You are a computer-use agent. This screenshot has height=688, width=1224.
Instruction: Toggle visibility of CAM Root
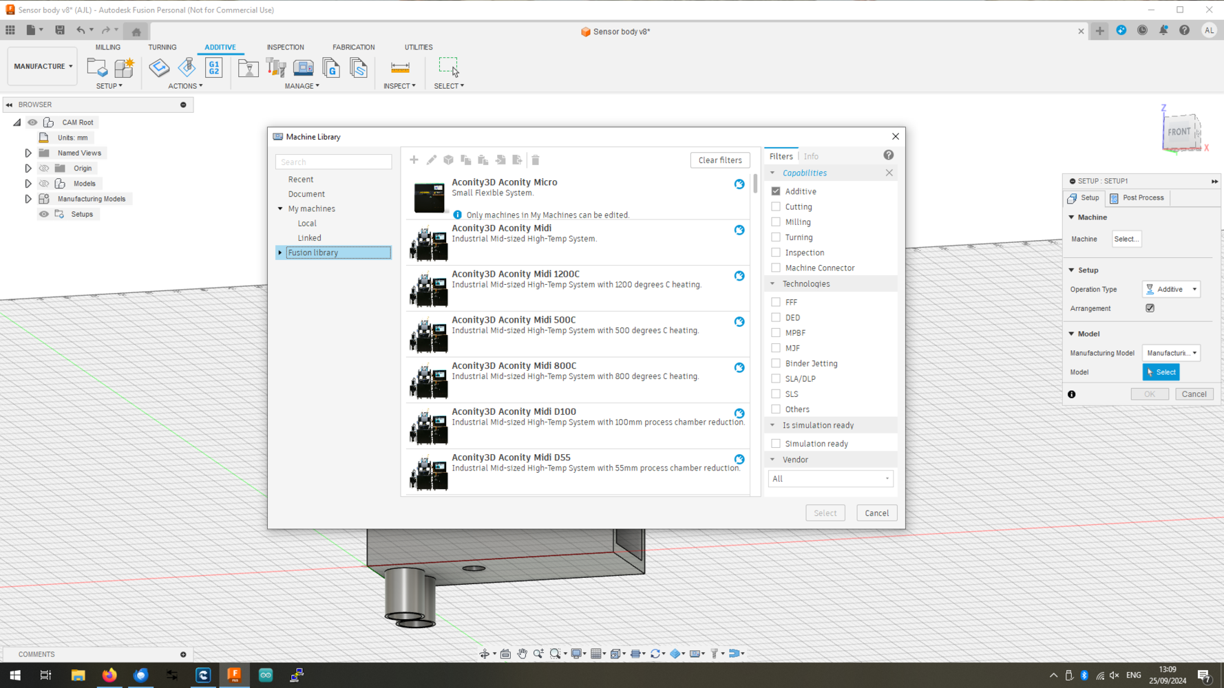32,122
